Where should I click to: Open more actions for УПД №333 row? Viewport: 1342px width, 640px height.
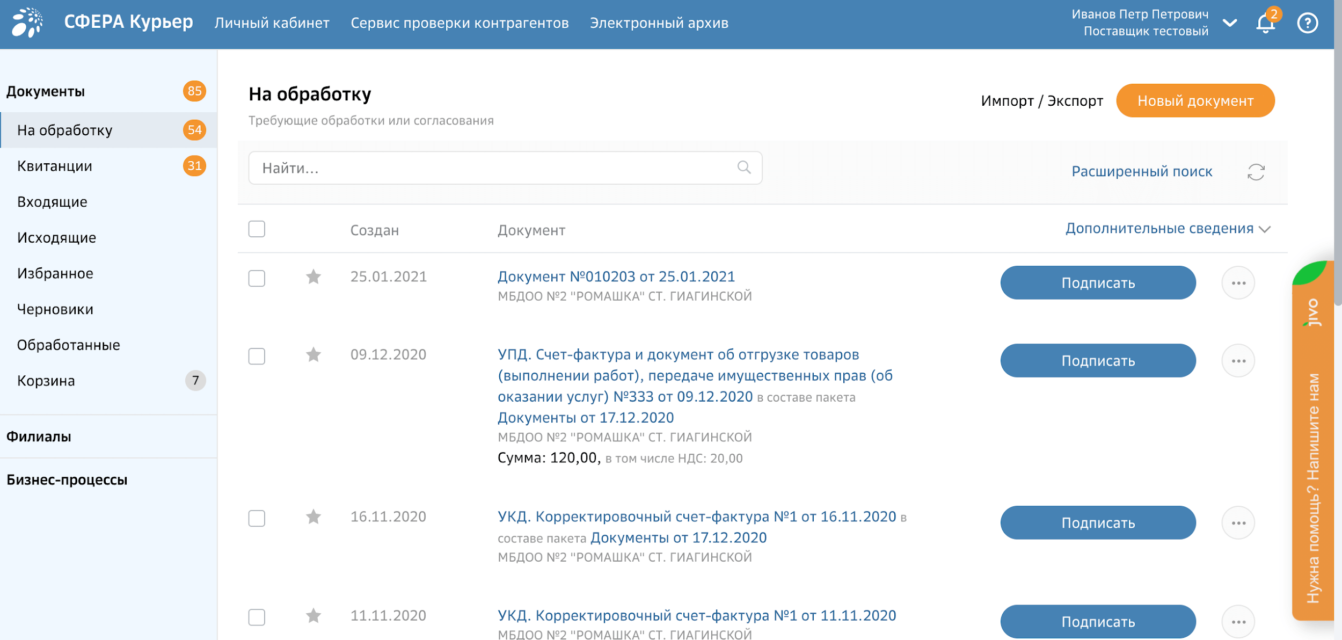click(1238, 361)
